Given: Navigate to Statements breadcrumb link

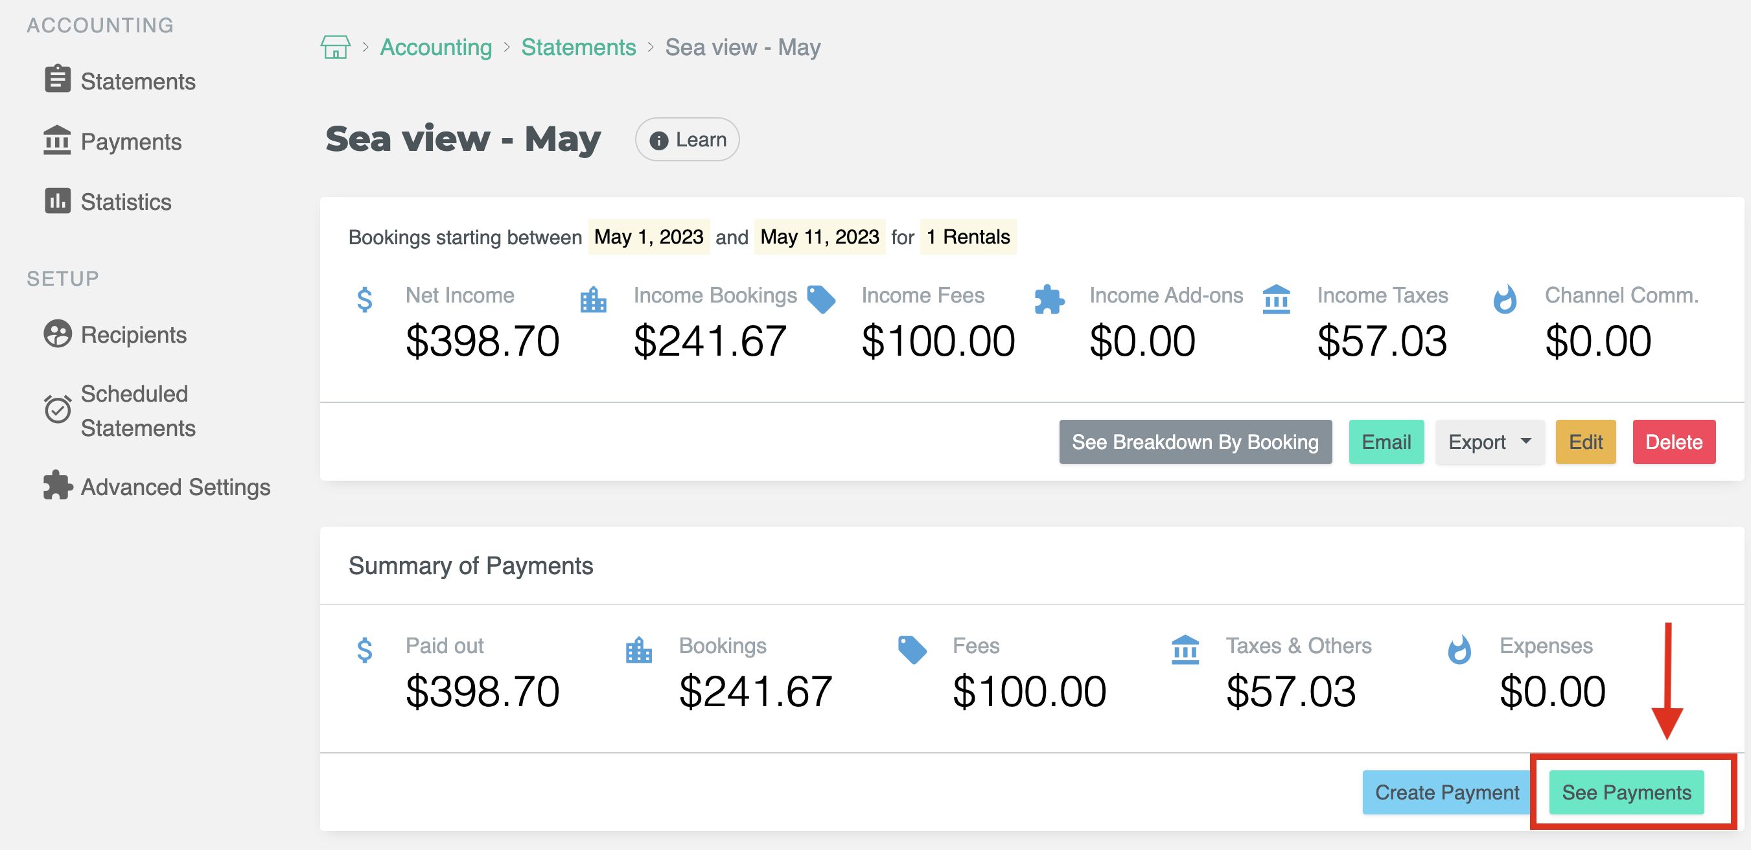Looking at the screenshot, I should (x=578, y=47).
